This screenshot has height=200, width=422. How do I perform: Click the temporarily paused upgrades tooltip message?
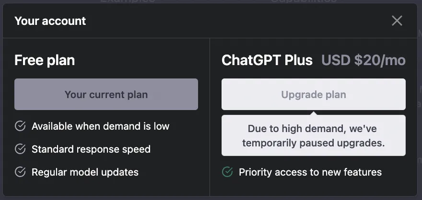[x=313, y=143]
